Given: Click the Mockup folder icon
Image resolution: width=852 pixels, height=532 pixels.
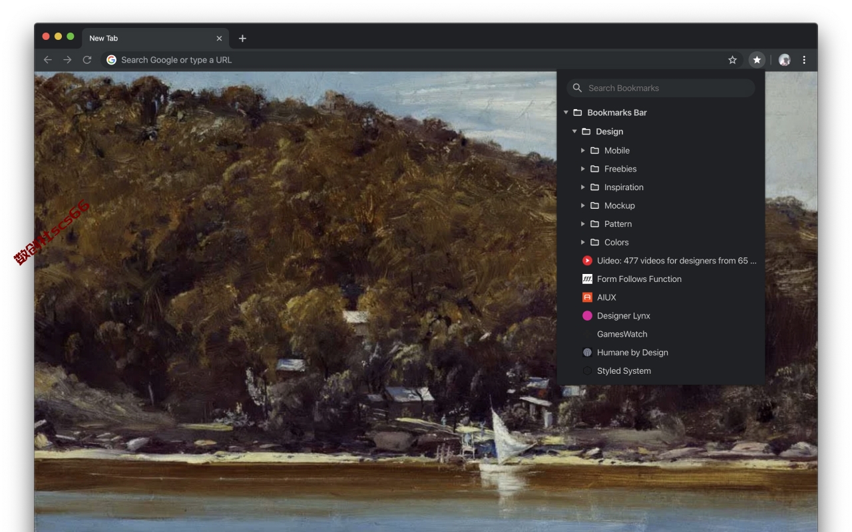Looking at the screenshot, I should [x=595, y=205].
